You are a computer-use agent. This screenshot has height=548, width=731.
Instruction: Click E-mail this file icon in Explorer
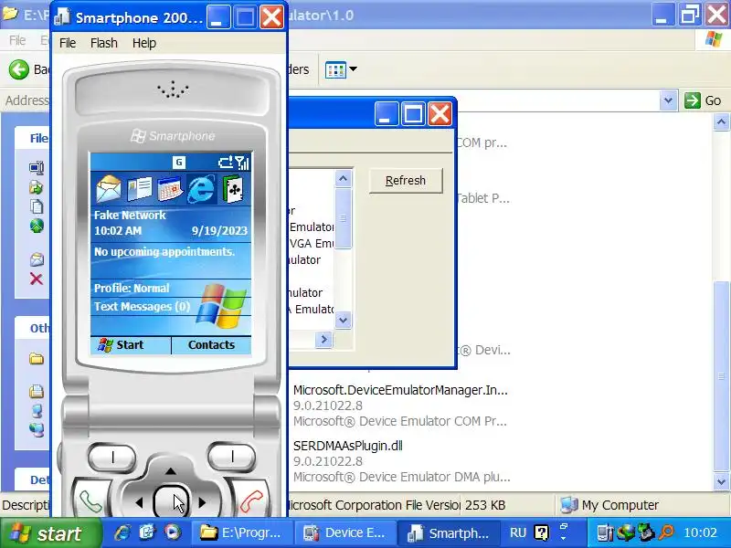coord(37,259)
